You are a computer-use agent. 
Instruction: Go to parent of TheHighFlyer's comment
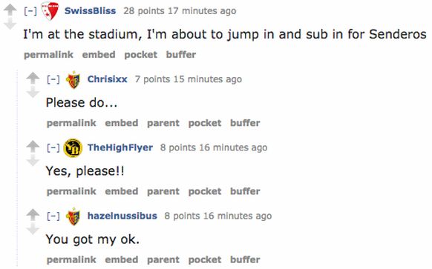pos(163,191)
